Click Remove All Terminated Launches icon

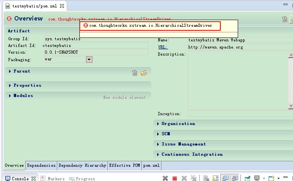[x=193, y=178]
